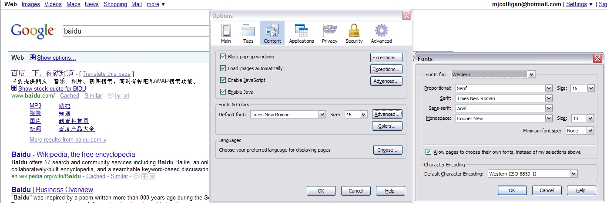This screenshot has width=607, height=203.
Task: Go to Google Images
Action: tap(30, 4)
